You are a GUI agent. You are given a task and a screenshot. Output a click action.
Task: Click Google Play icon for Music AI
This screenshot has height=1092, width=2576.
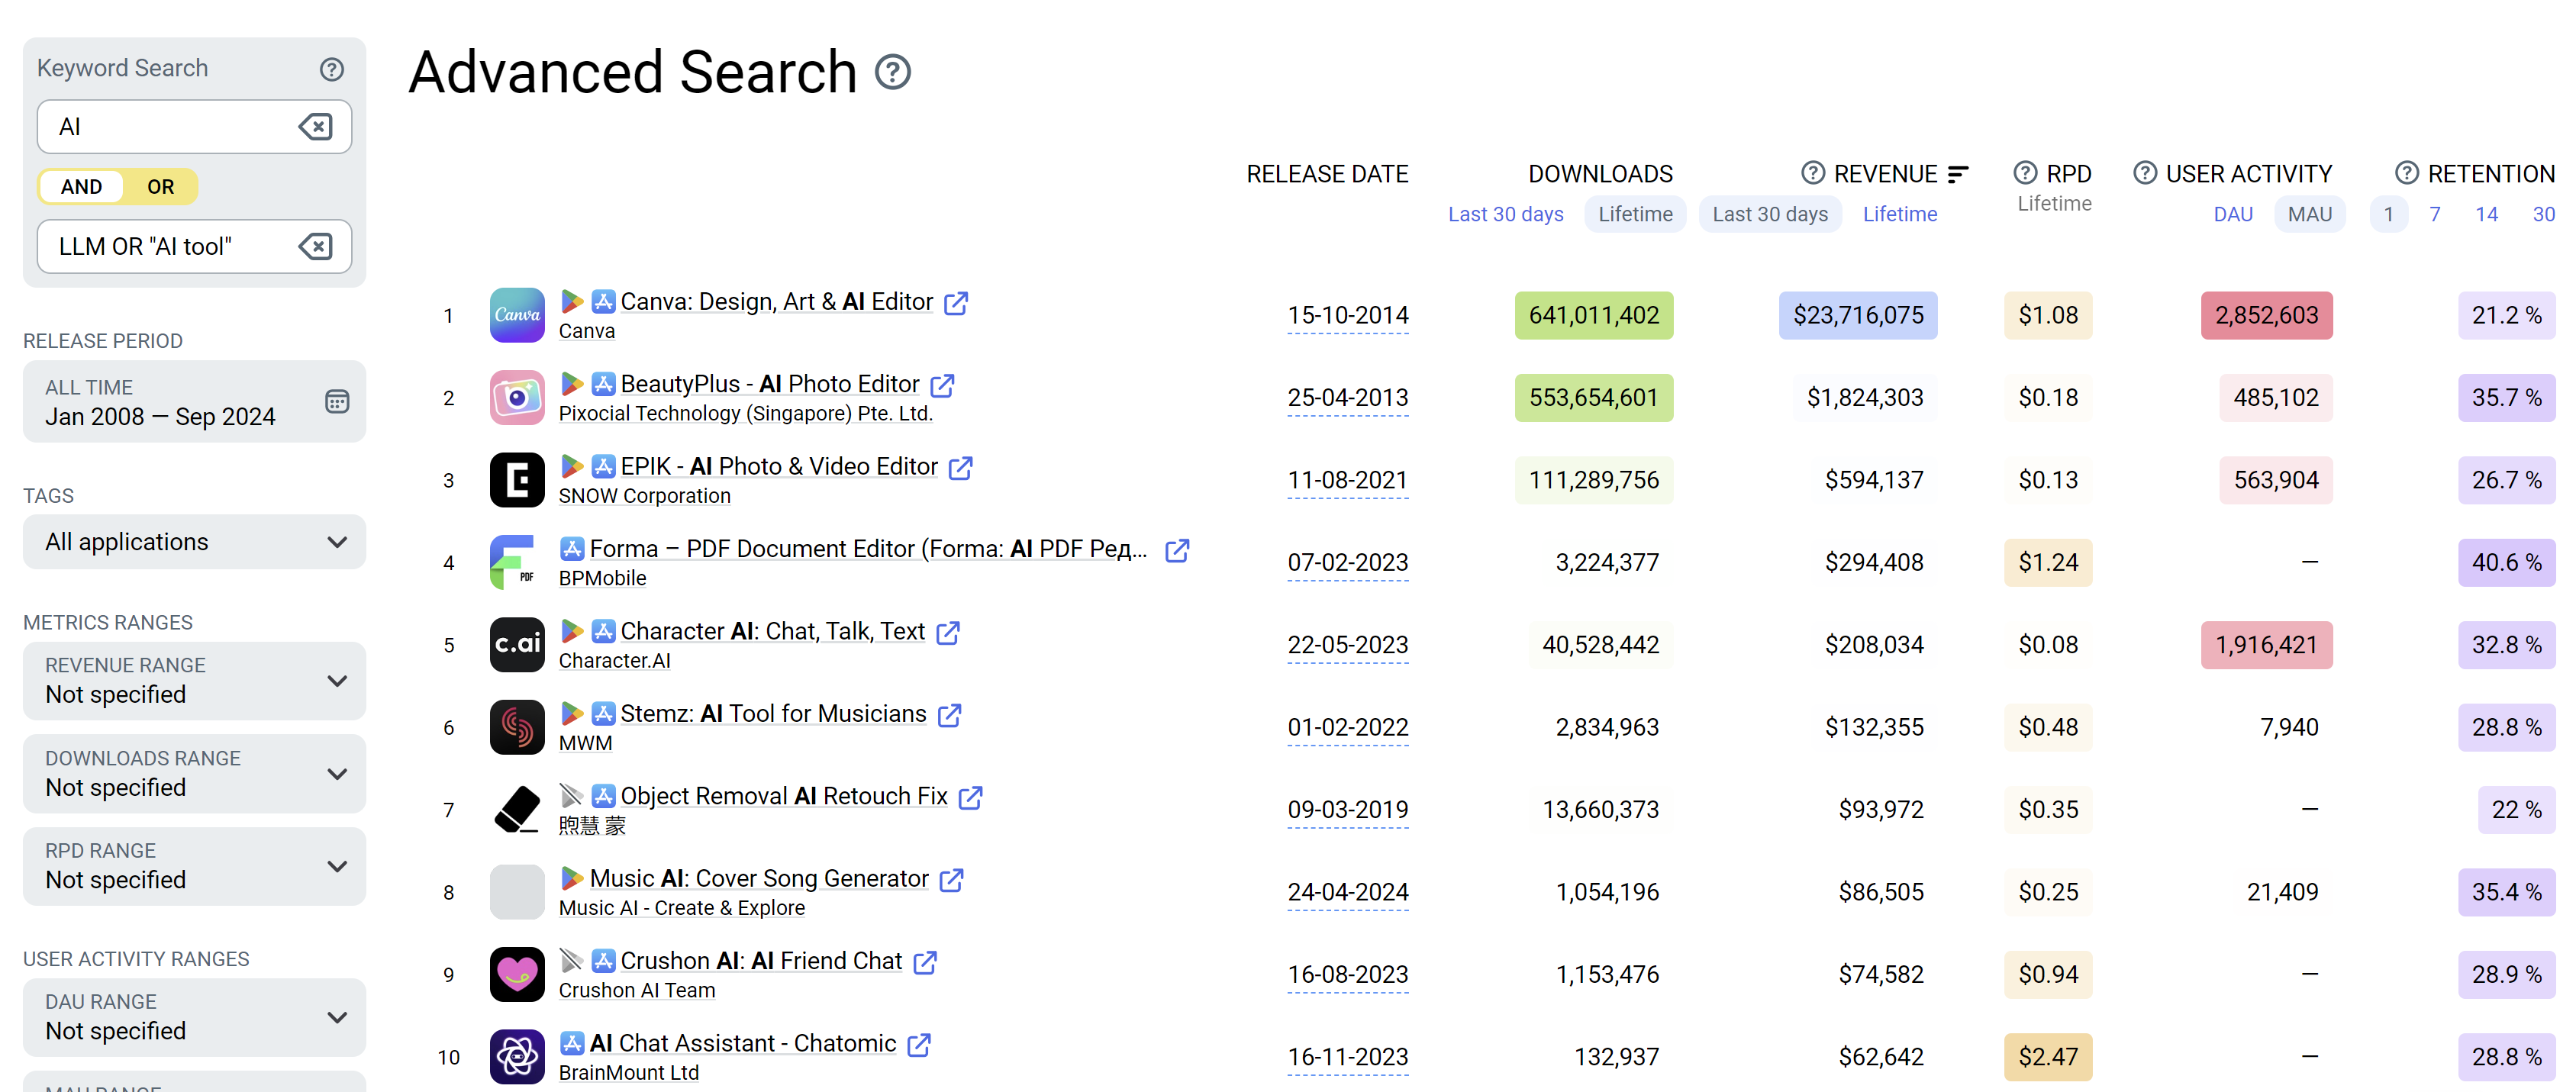point(572,878)
